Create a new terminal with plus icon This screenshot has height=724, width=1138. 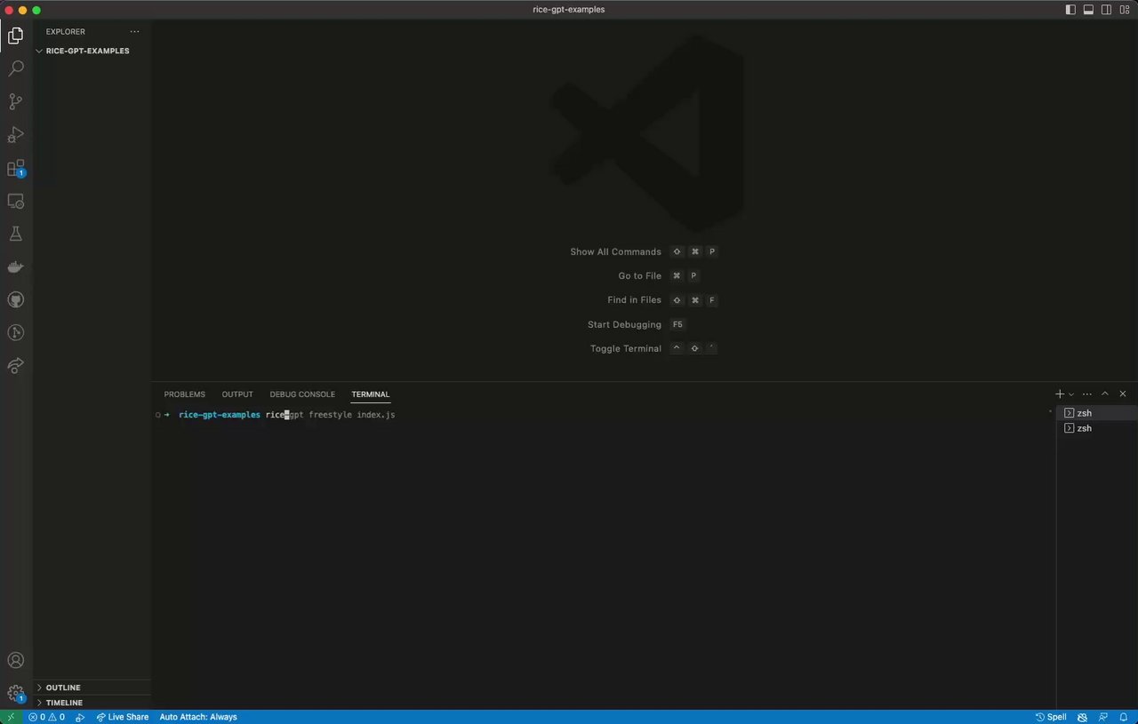click(1060, 394)
